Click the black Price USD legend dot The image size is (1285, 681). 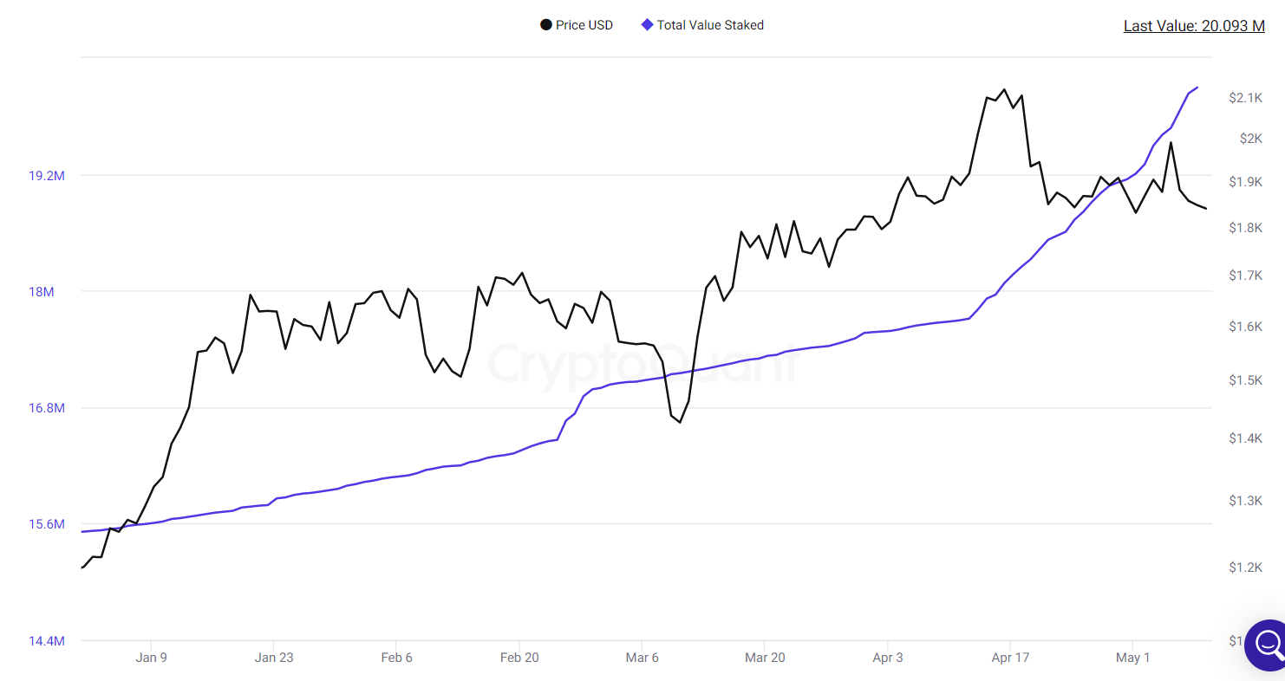[545, 25]
